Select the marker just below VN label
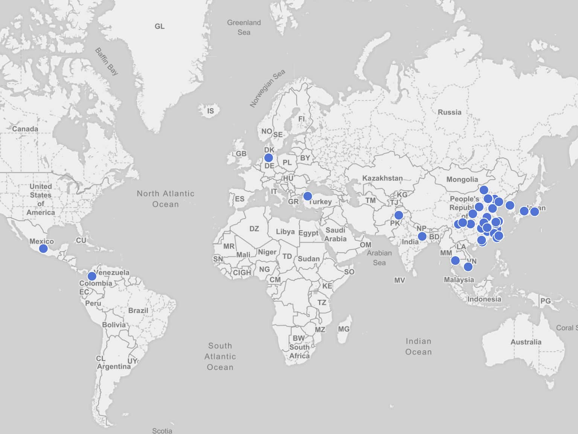 (x=468, y=267)
